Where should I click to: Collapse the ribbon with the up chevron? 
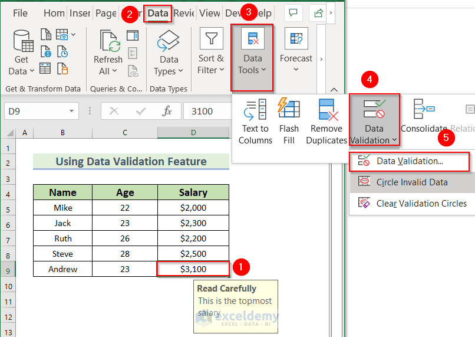pyautogui.click(x=334, y=90)
